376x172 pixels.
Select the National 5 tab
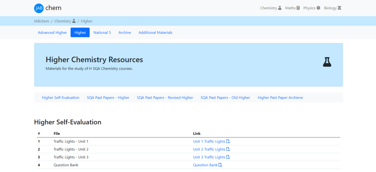pyautogui.click(x=102, y=32)
